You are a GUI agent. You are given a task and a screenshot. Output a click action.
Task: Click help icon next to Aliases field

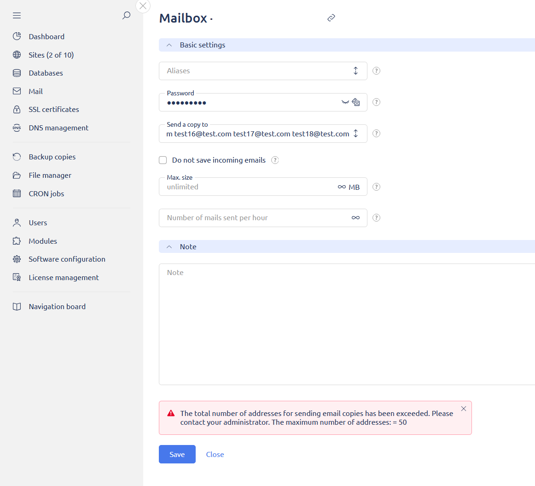(x=376, y=71)
